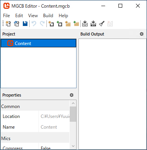This screenshot has height=150, width=147.
Task: Open the Edit menu
Action: [x=19, y=16]
